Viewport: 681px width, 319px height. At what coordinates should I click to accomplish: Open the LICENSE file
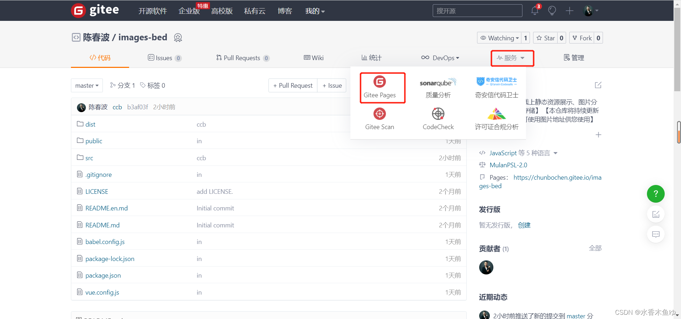(96, 192)
